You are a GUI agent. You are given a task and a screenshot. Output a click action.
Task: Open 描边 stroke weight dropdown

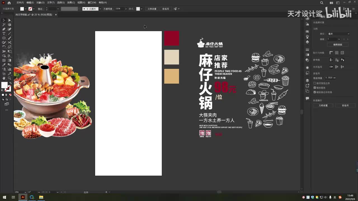coord(58,9)
